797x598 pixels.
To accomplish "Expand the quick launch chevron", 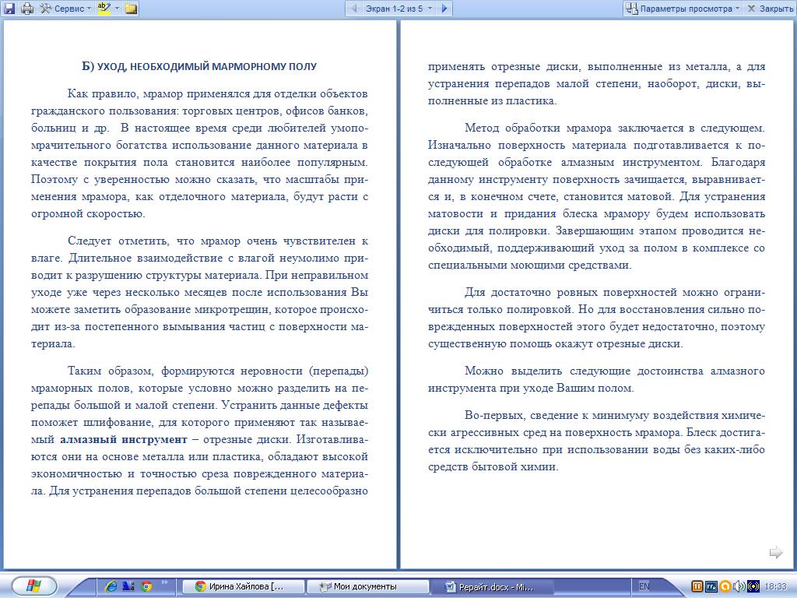I will pyautogui.click(x=165, y=582).
